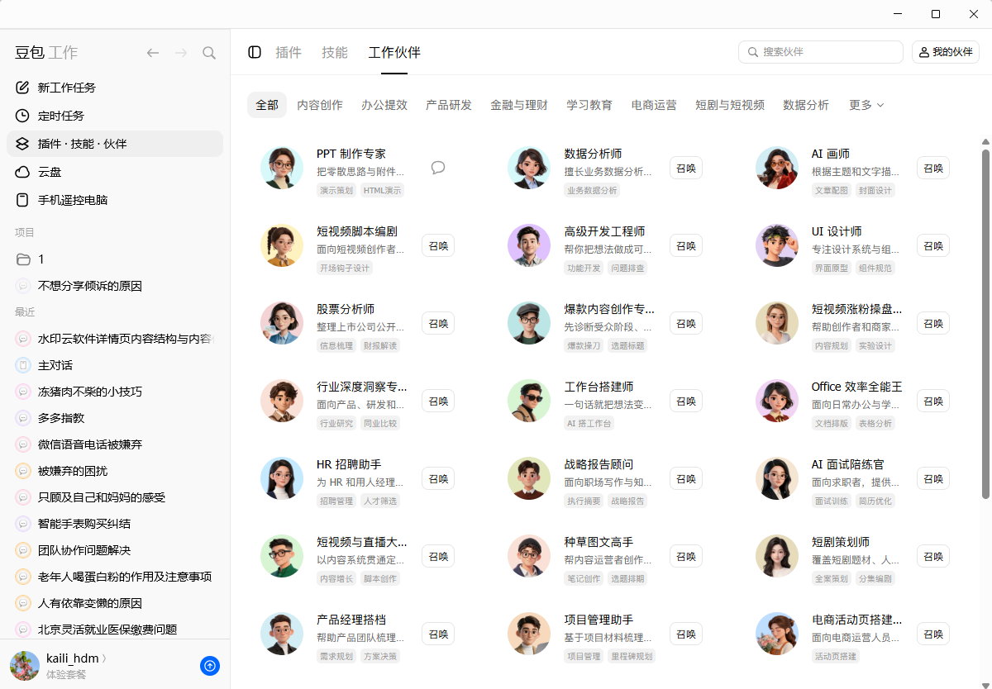Image resolution: width=992 pixels, height=689 pixels.
Task: Open 新工作任务 in the sidebar
Action: click(115, 88)
